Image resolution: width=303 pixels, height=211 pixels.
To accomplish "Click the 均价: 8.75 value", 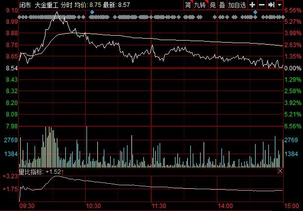I will 87,5.
